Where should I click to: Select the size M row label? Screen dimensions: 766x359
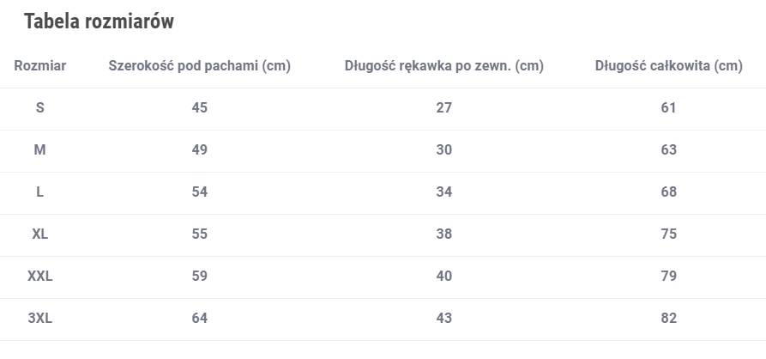click(40, 150)
